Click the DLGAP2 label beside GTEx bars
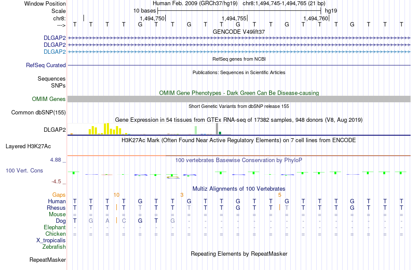Viewport: 411px width, 270px height. point(55,130)
